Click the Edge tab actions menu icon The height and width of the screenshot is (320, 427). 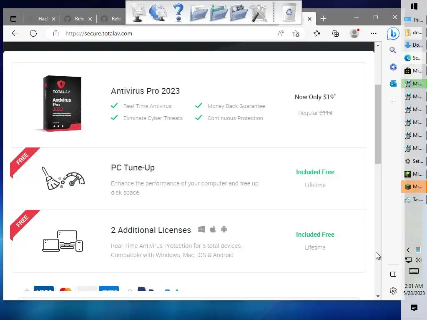pyautogui.click(x=13, y=19)
